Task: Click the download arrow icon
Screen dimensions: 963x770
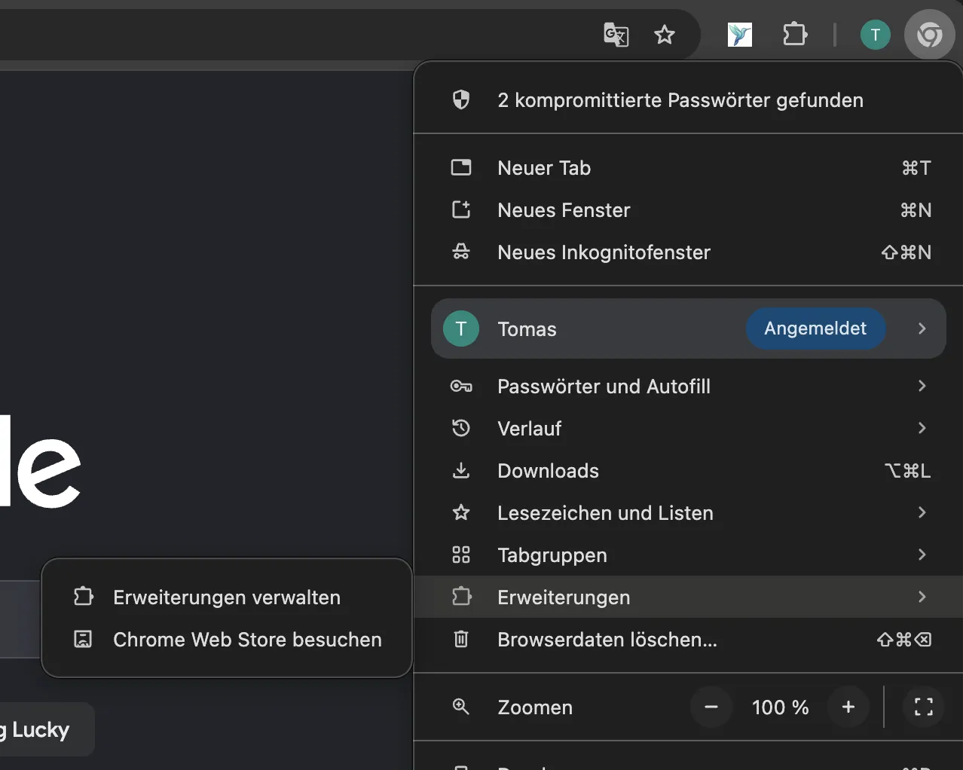Action: 461,470
